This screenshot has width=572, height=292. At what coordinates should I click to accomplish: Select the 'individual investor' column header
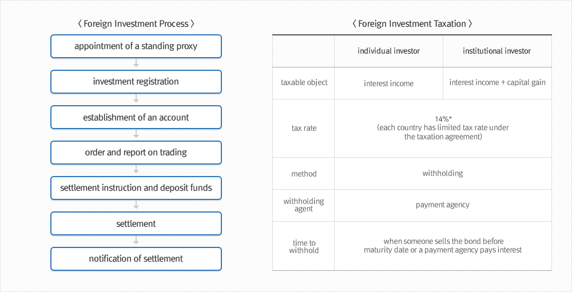coord(388,51)
